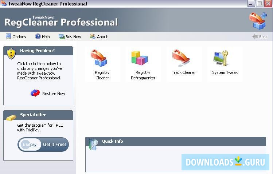The image size is (273, 174).
Task: Open the System Tweak wrench icon
Action: point(221,58)
